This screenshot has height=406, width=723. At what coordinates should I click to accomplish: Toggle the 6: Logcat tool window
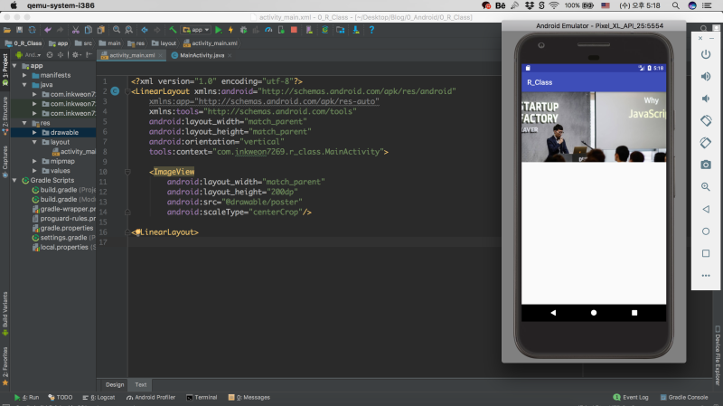pyautogui.click(x=99, y=397)
